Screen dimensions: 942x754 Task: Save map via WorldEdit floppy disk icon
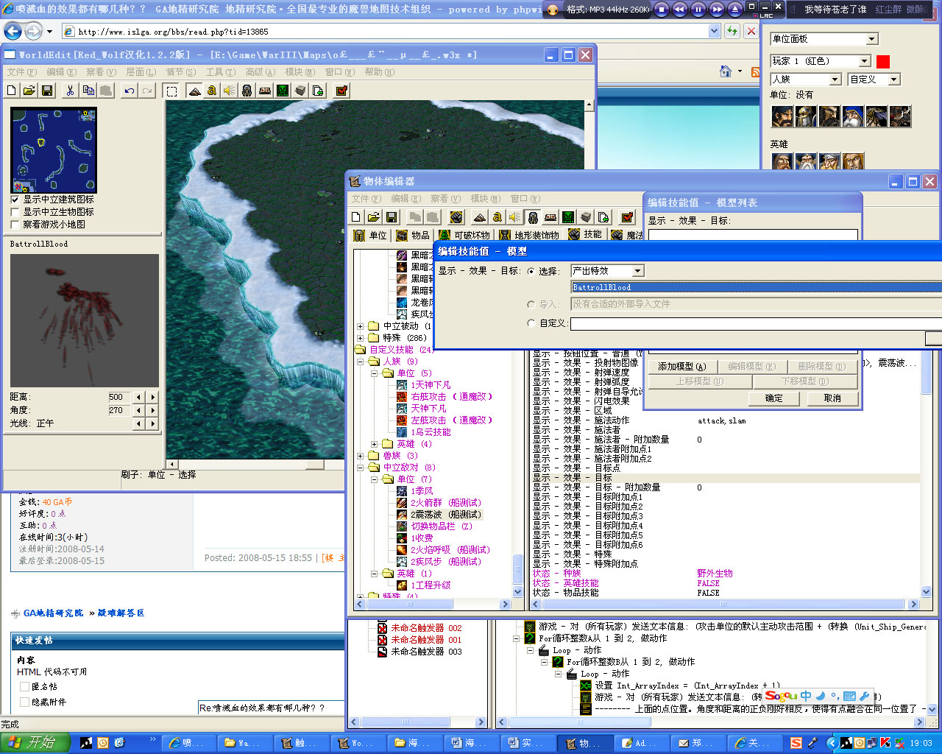(x=47, y=91)
